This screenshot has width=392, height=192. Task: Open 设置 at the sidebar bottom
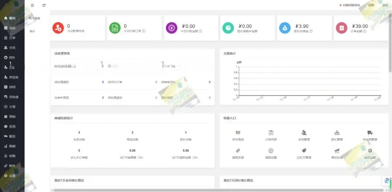coord(12,175)
